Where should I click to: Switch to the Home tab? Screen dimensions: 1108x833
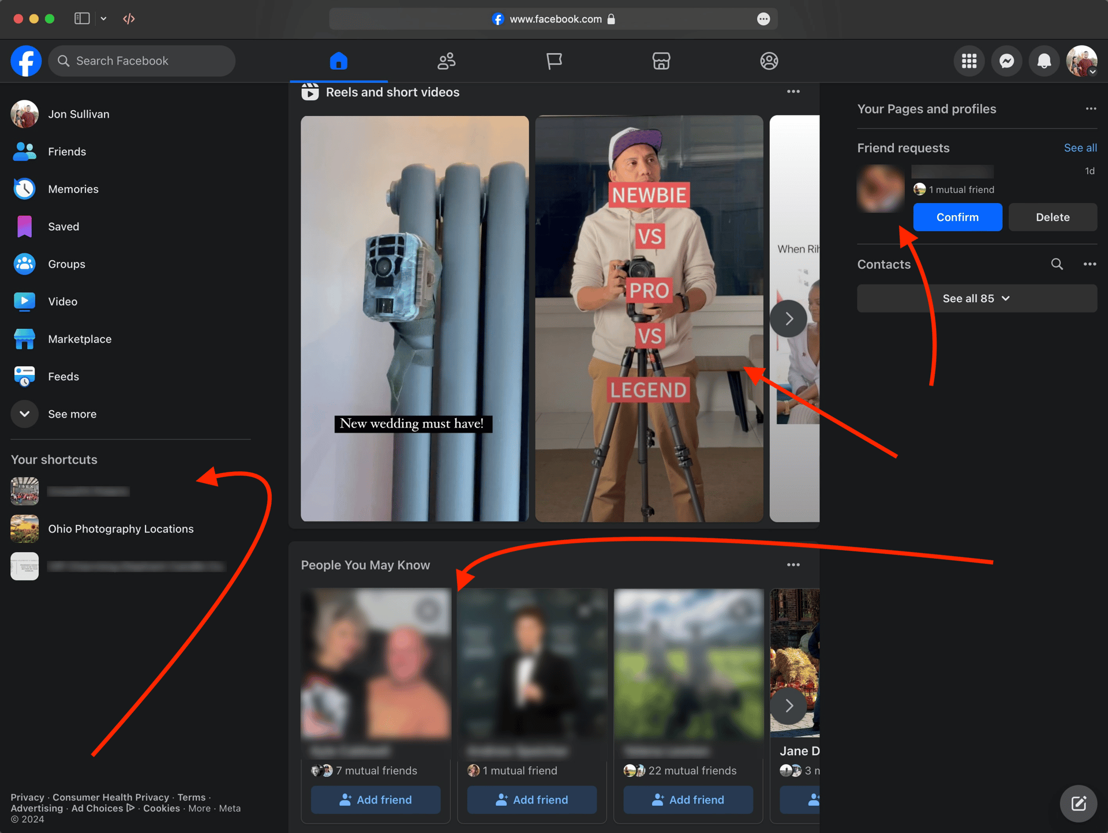coord(339,61)
